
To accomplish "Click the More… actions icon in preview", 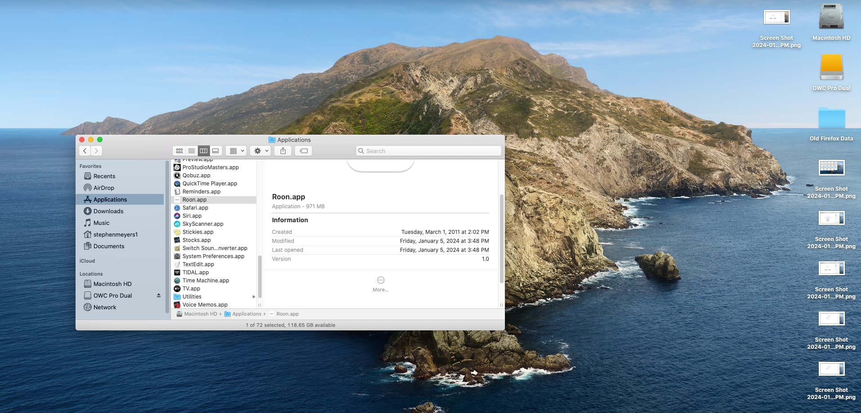I will pos(380,281).
